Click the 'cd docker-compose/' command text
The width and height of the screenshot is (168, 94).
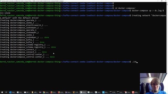pyautogui.click(x=125, y=8)
